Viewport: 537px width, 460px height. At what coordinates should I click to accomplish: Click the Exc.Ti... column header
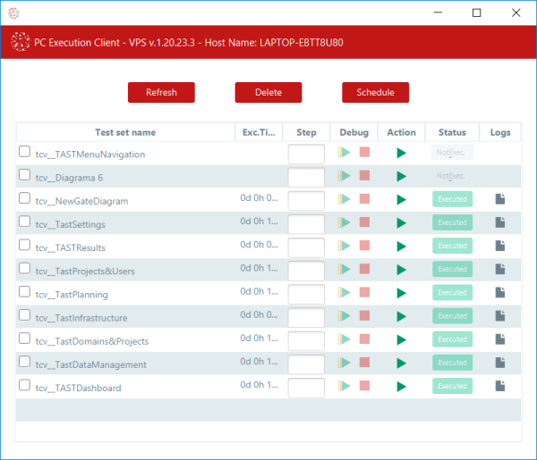pos(259,132)
